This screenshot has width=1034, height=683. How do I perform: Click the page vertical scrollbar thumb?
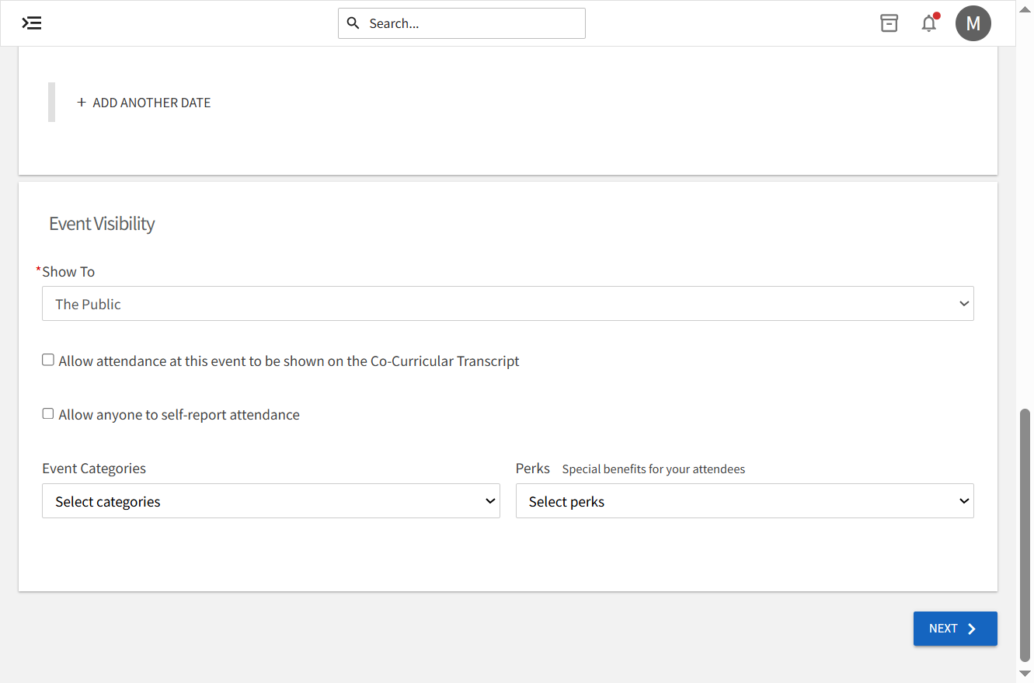point(1025,535)
